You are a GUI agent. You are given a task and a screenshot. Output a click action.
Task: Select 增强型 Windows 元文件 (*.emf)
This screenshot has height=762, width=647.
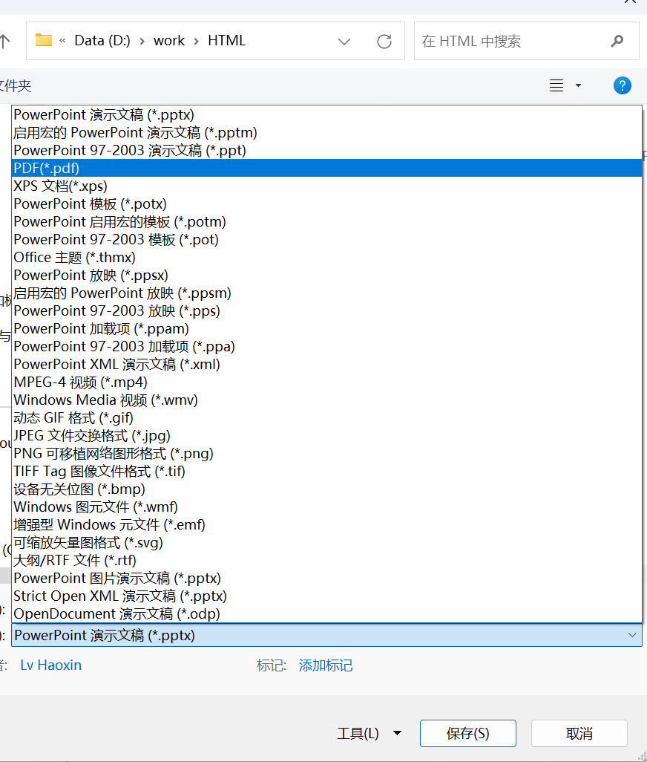tap(326, 524)
